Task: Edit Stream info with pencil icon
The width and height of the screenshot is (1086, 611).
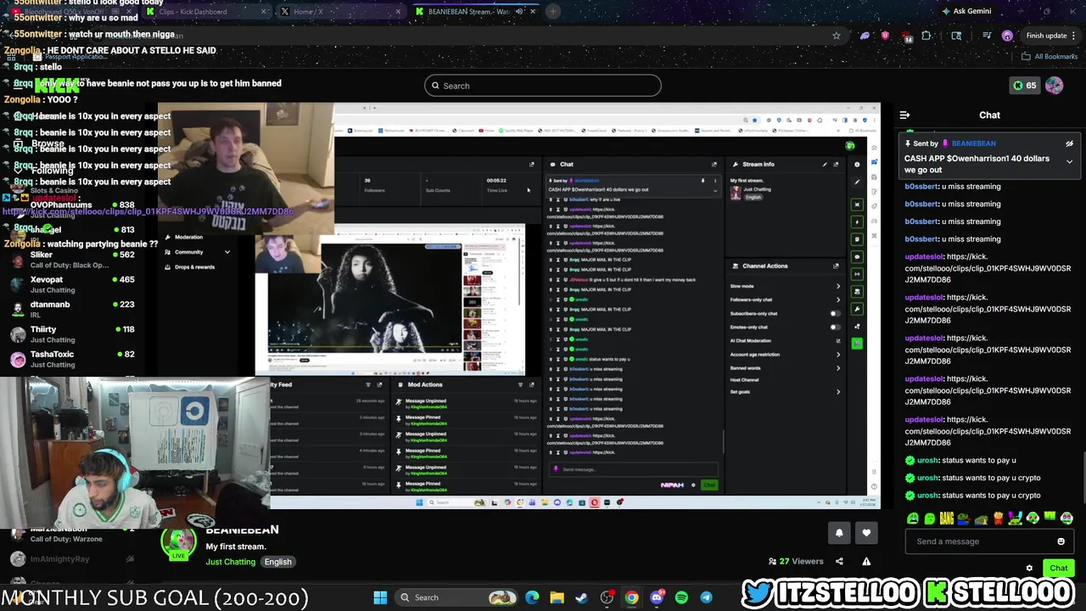Action: (825, 165)
